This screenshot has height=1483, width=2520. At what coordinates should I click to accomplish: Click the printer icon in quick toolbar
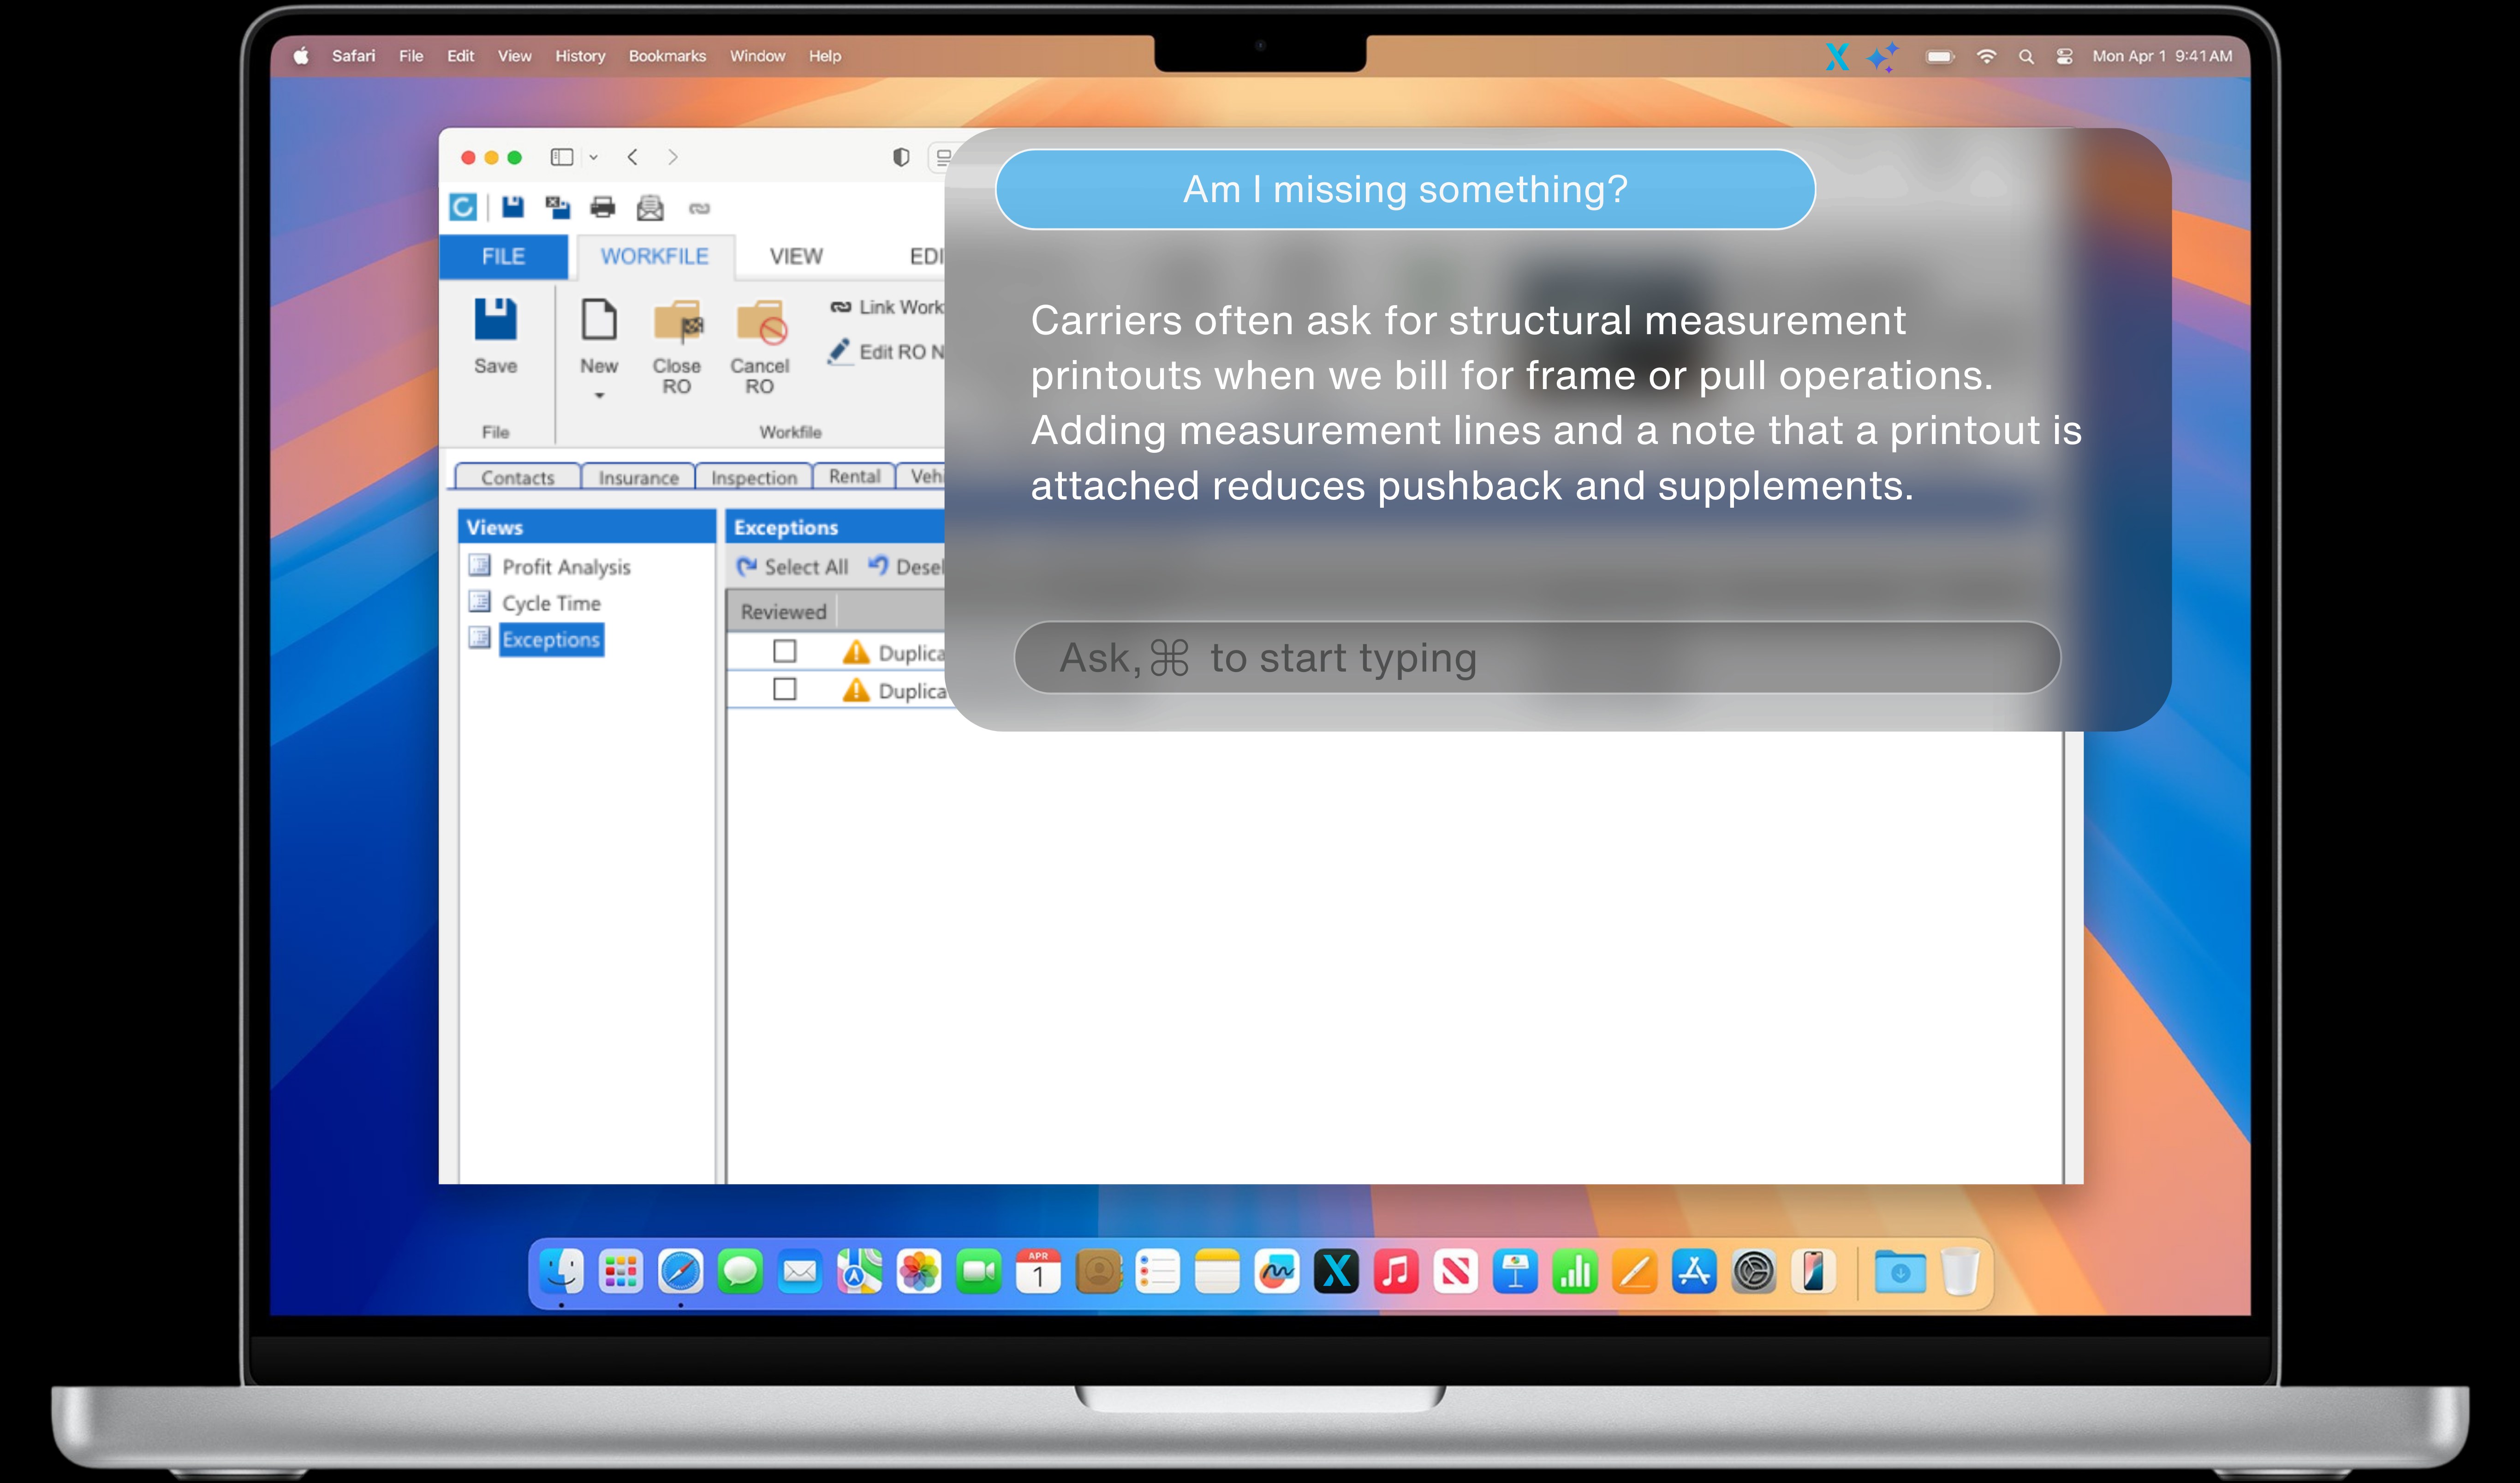click(x=603, y=207)
